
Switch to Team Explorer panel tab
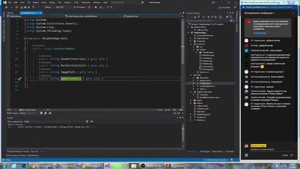coord(217,152)
